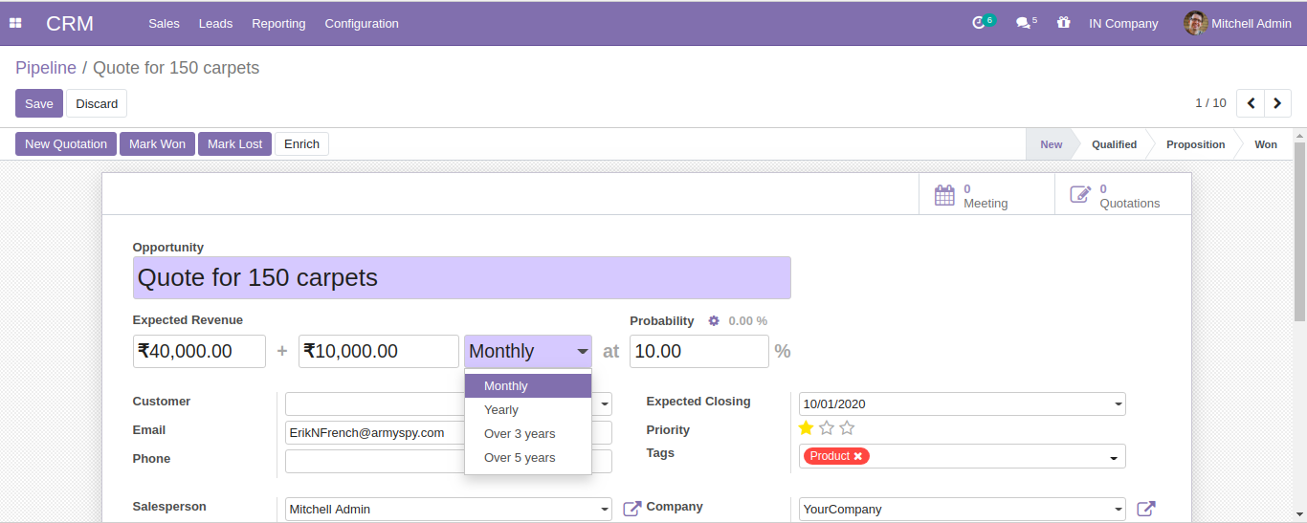Expand the Salesperson dropdown
The height and width of the screenshot is (523, 1307).
pos(605,510)
